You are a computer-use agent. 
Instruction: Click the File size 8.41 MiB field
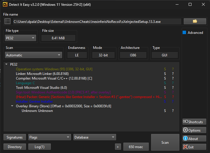click(x=58, y=38)
